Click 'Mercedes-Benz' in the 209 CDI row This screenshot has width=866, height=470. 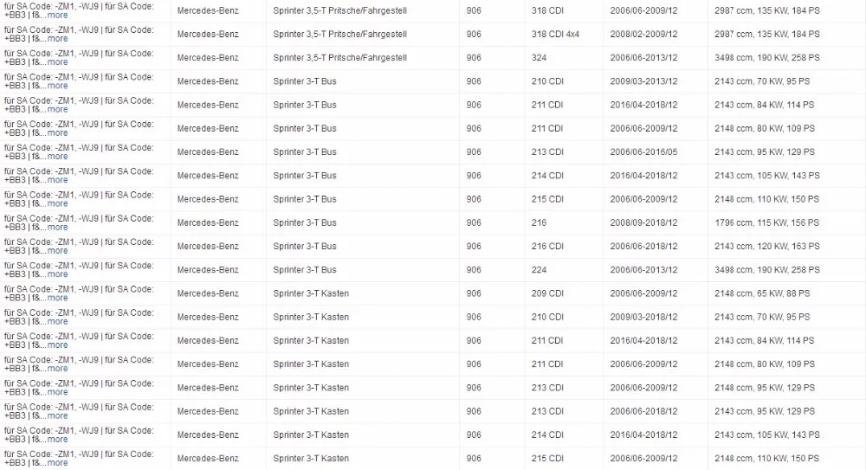(208, 293)
